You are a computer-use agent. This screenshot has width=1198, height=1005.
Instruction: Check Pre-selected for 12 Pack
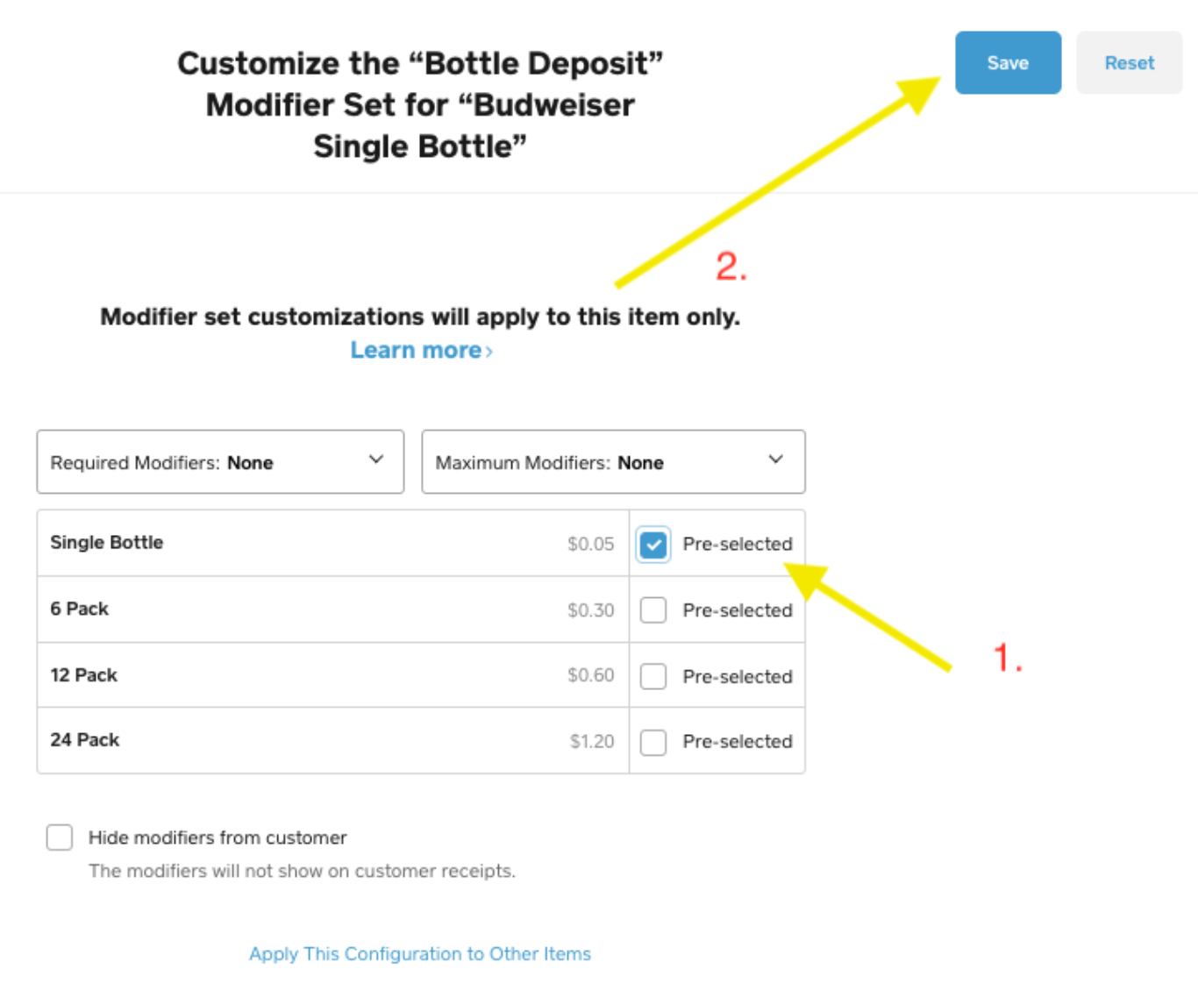(x=653, y=676)
